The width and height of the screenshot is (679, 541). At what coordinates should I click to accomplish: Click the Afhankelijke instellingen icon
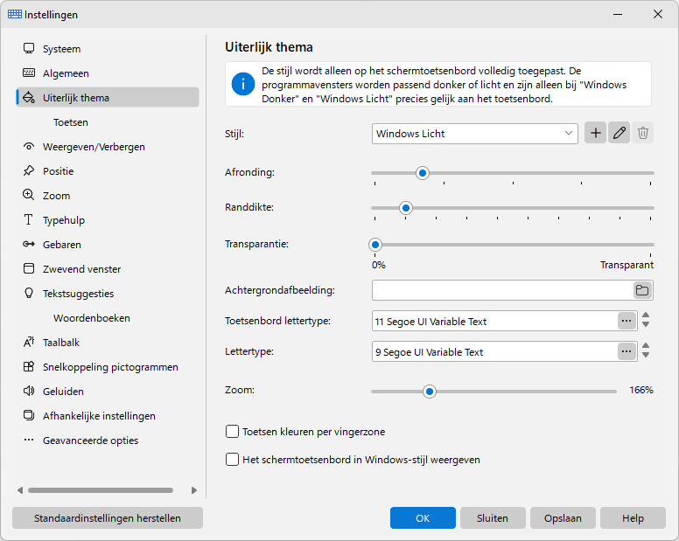[29, 416]
